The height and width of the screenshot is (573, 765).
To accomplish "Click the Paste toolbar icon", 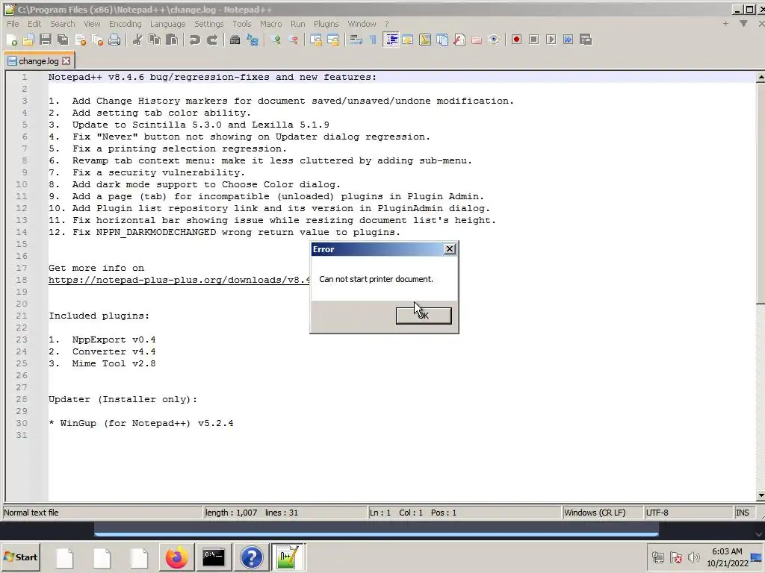I will tap(172, 40).
